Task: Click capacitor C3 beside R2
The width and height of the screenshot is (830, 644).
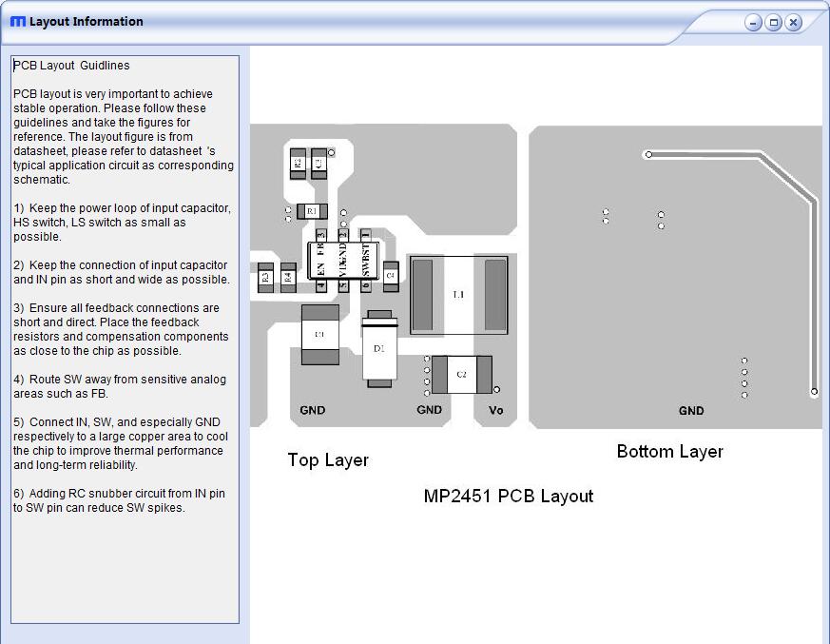Action: pos(317,162)
